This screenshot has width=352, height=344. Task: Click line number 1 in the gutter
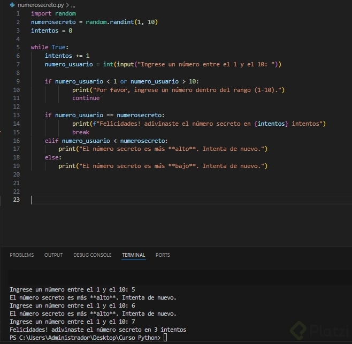pyautogui.click(x=18, y=14)
